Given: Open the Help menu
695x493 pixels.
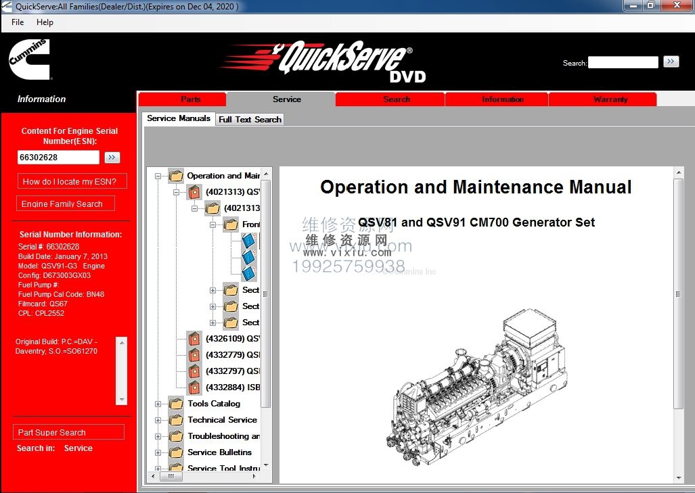Looking at the screenshot, I should [45, 22].
